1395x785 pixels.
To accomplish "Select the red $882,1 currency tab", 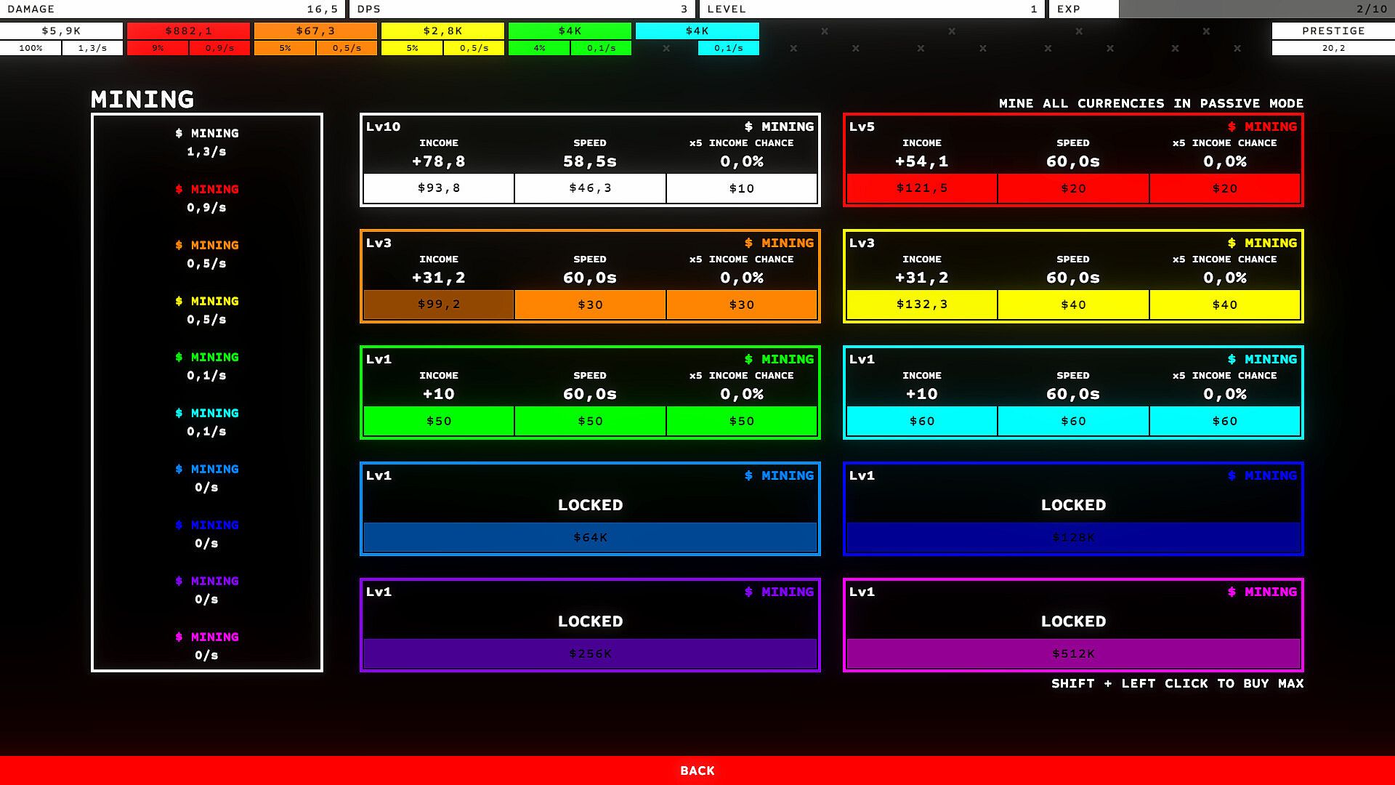I will (188, 31).
